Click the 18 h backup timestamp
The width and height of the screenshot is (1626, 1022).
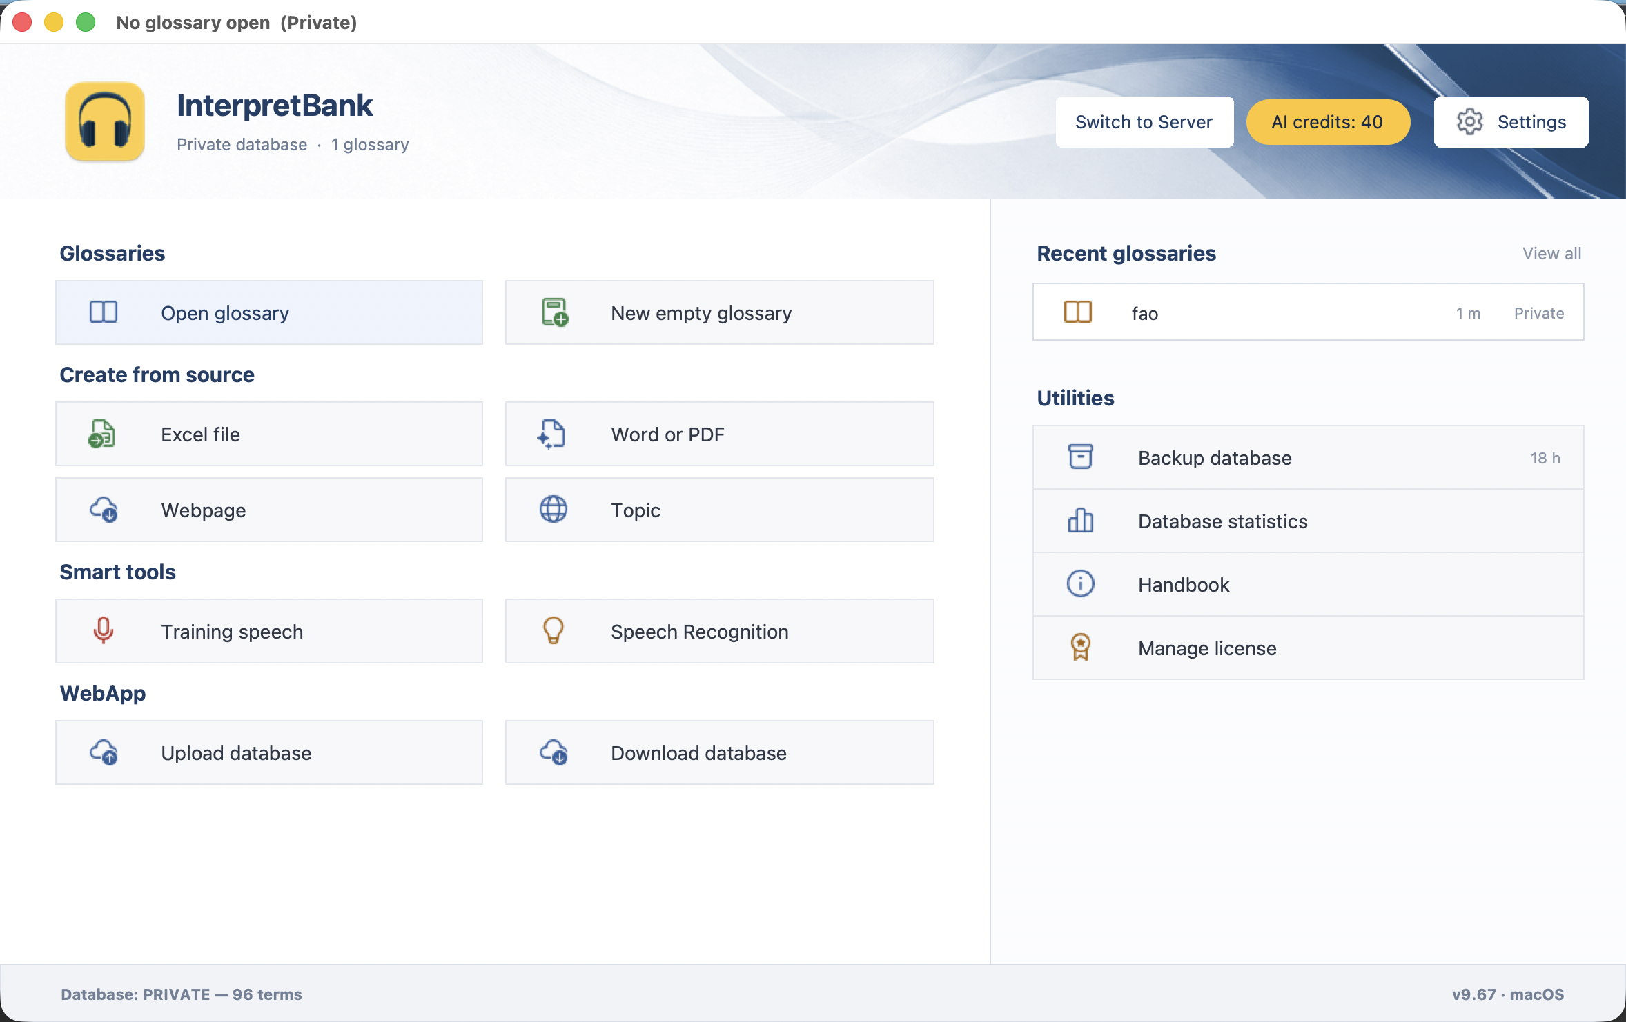pyautogui.click(x=1546, y=458)
